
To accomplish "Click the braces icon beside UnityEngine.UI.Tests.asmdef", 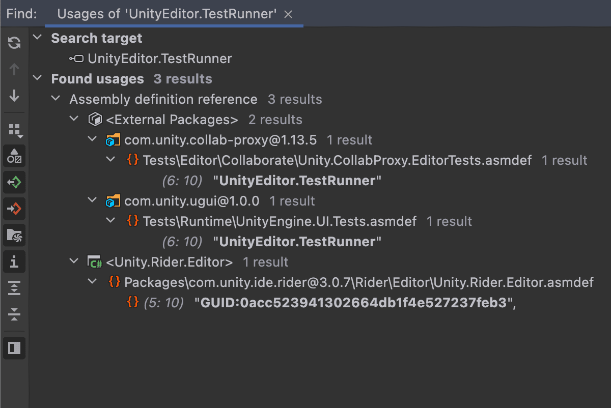I will [x=132, y=221].
